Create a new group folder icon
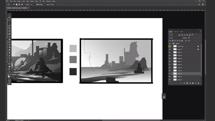Screen dimensions: 215x121 point(193,83)
